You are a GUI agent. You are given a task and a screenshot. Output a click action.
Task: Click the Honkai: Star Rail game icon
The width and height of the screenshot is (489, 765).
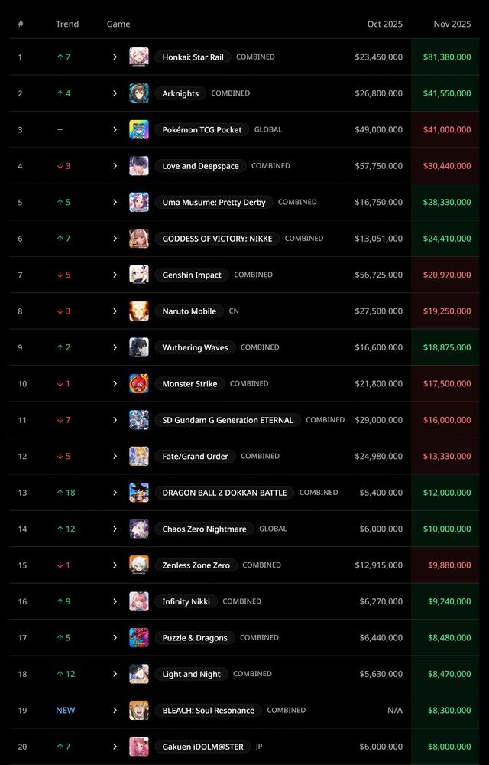click(x=139, y=57)
